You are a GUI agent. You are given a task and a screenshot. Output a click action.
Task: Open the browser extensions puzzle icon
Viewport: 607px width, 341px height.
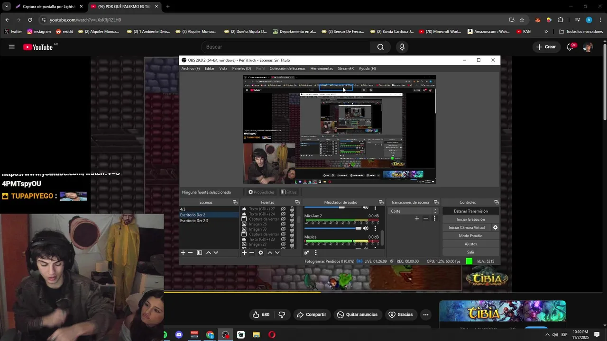[x=561, y=20]
